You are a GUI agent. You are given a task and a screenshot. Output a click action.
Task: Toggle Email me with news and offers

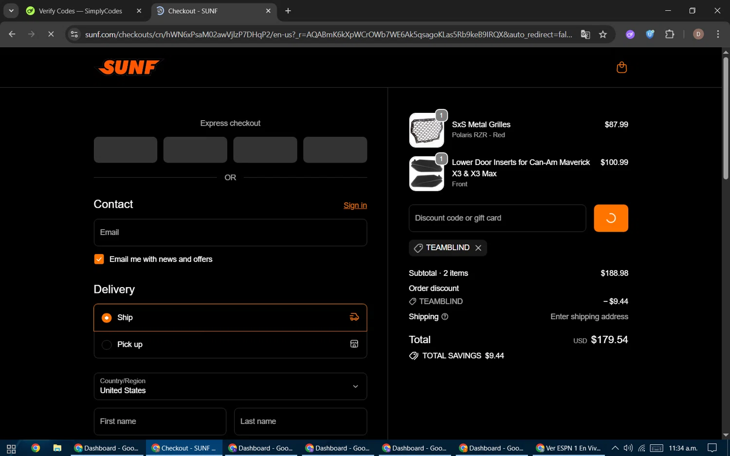99,259
